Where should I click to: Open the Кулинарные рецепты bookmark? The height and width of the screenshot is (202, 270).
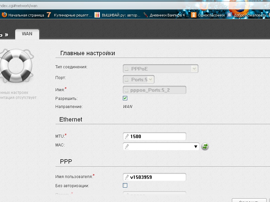69,15
